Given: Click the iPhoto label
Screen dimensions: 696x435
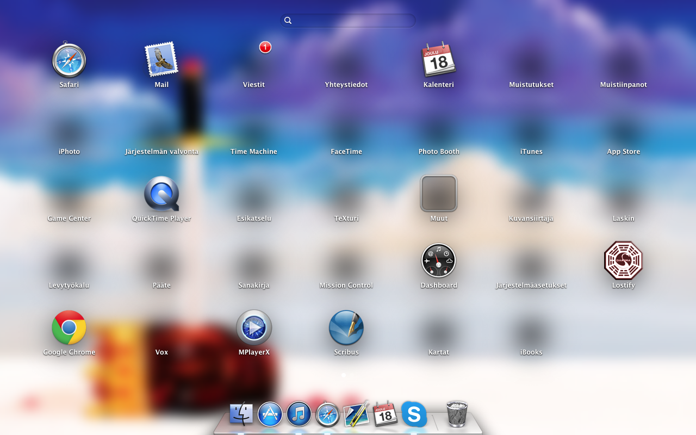Looking at the screenshot, I should coord(69,152).
